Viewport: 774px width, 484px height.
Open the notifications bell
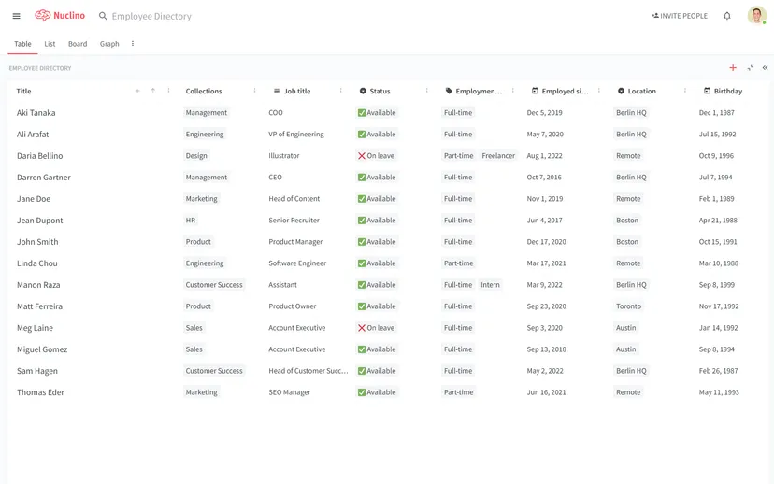[x=726, y=16]
